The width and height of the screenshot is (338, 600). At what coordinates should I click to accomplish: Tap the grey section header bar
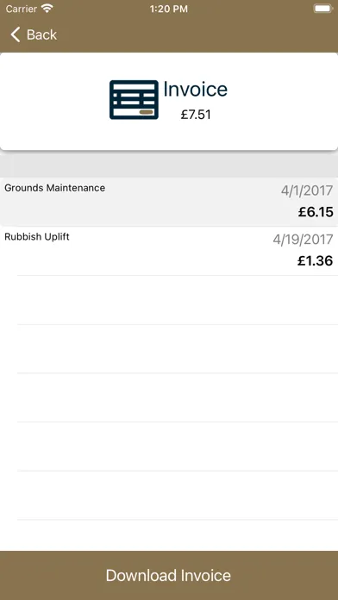(x=169, y=167)
